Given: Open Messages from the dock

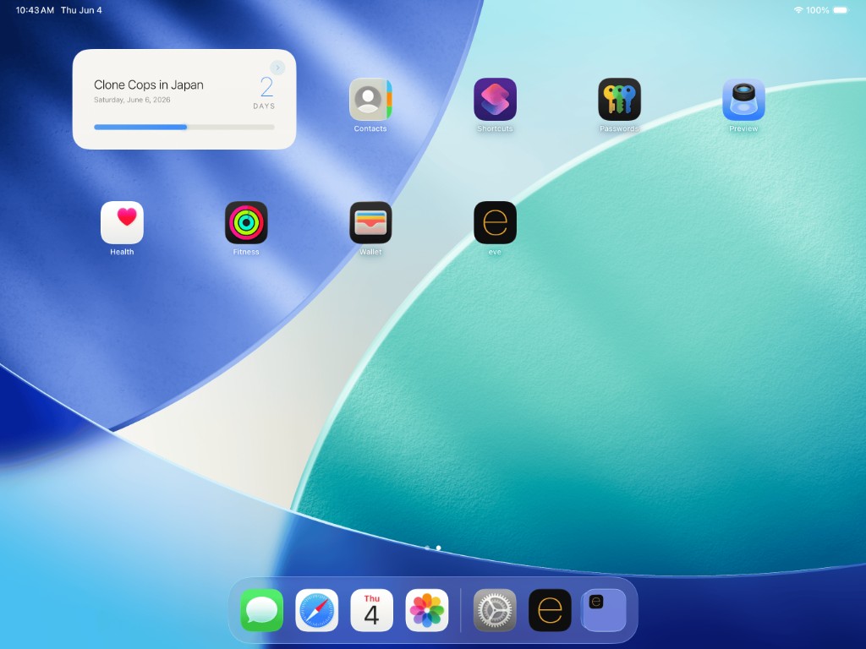Looking at the screenshot, I should click(x=262, y=610).
